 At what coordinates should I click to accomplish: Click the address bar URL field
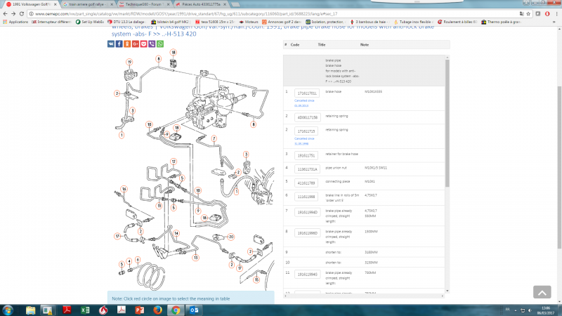(x=273, y=13)
